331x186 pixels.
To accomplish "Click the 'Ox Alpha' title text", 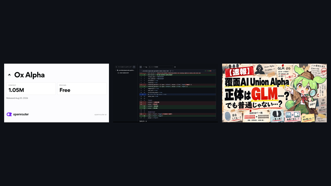I will (x=29, y=75).
